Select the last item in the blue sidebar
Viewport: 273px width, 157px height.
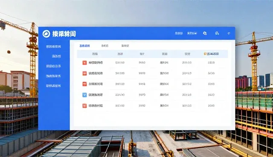[x=53, y=86]
